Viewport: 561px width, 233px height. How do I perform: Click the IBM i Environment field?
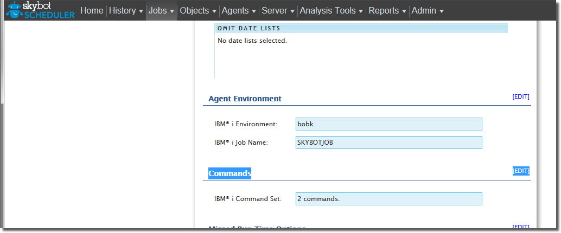click(x=388, y=124)
